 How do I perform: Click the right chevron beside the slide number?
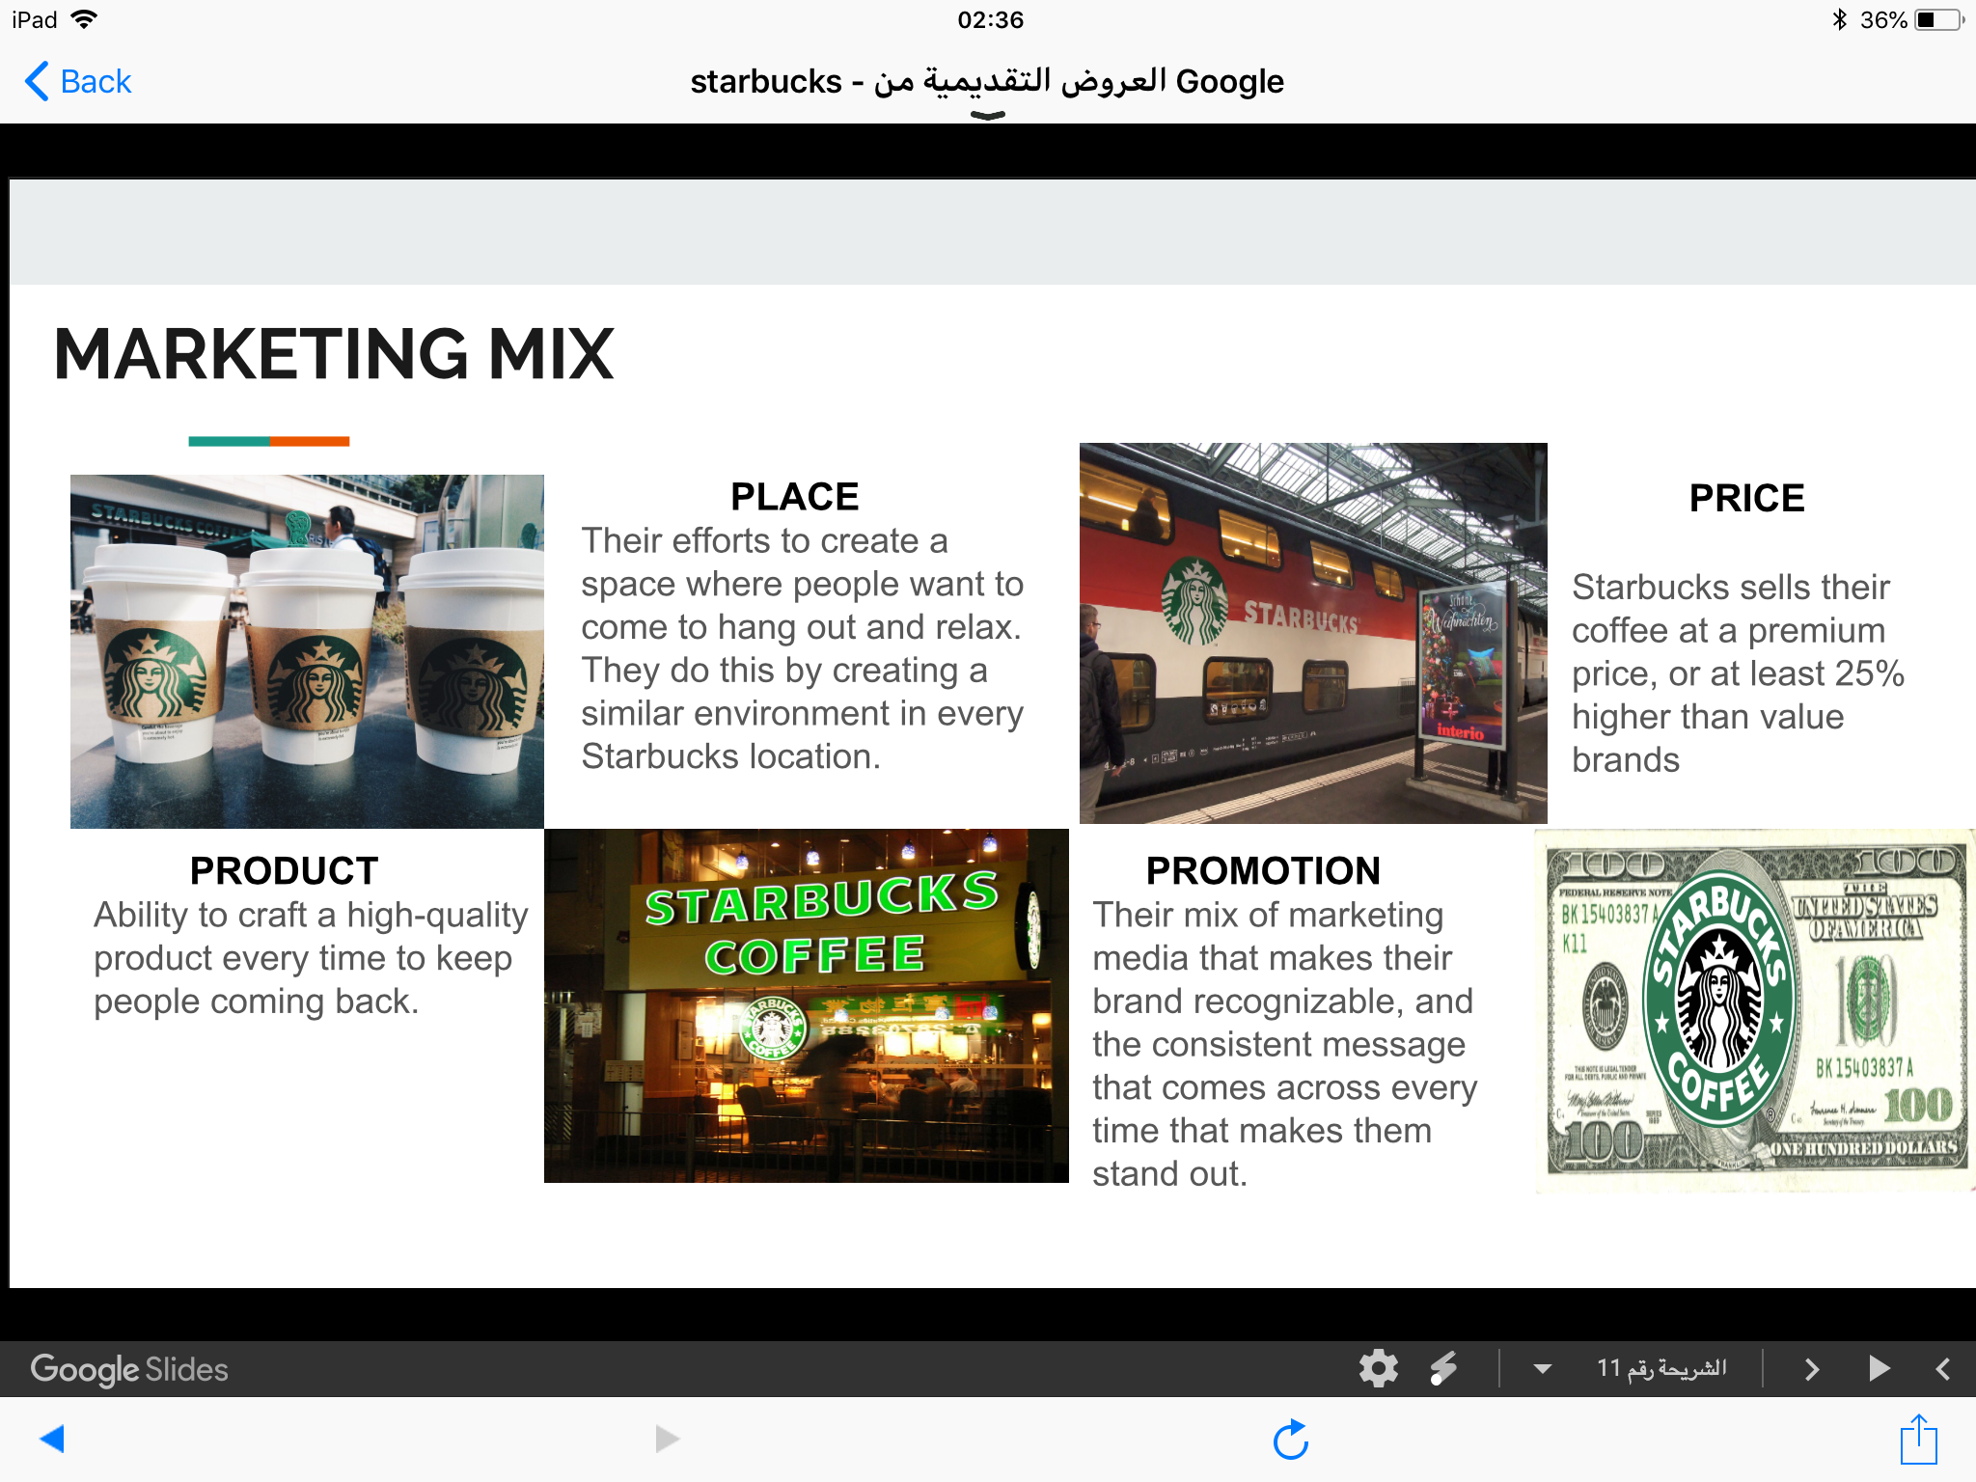(x=1811, y=1369)
